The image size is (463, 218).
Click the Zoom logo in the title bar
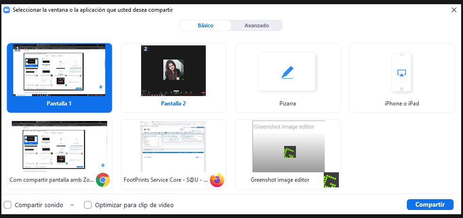[x=7, y=10]
